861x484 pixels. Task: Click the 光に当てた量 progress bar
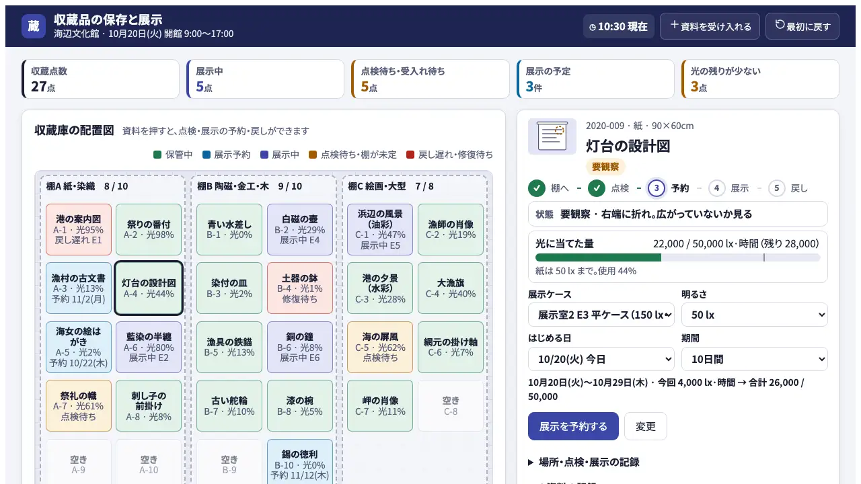click(x=678, y=257)
